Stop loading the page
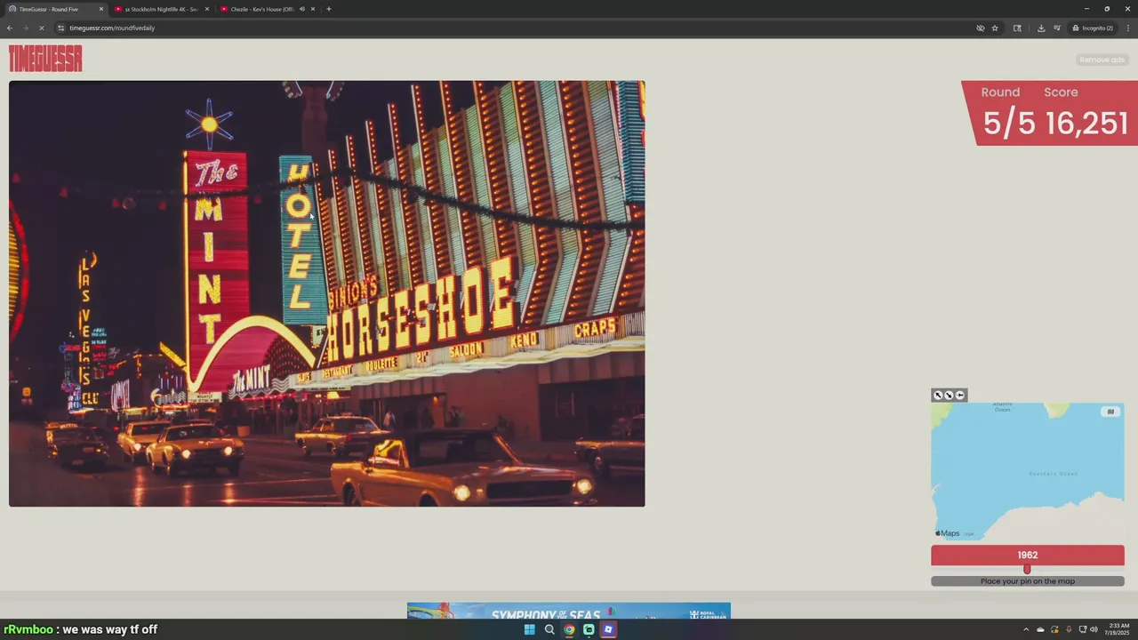Image resolution: width=1138 pixels, height=640 pixels. tap(41, 28)
